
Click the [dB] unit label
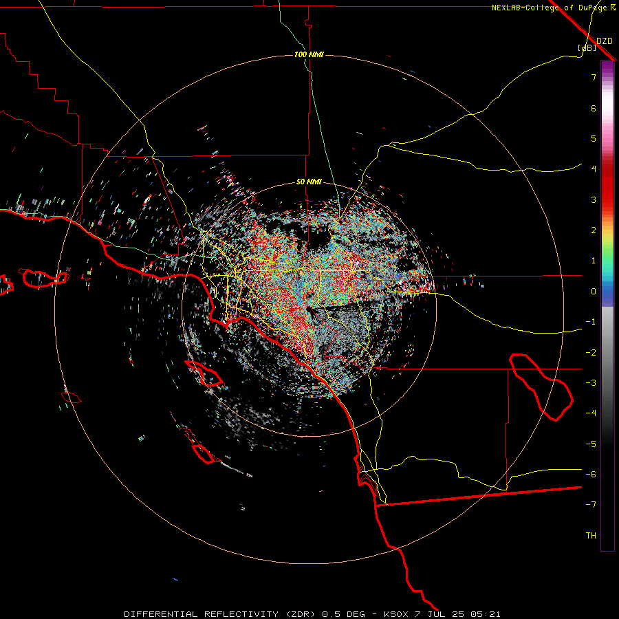[587, 47]
